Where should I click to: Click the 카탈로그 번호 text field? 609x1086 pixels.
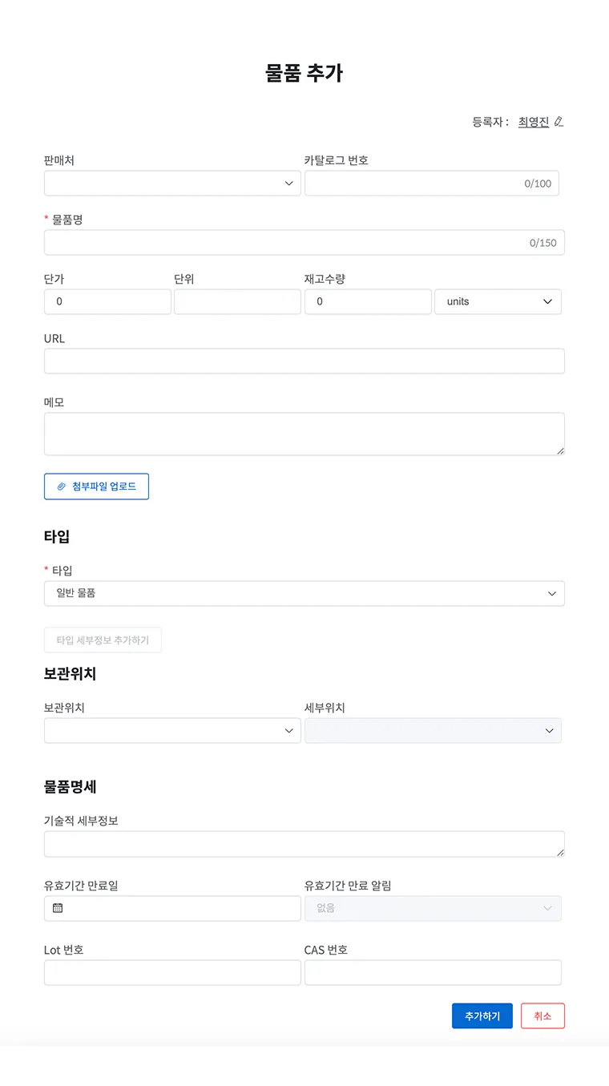pyautogui.click(x=432, y=184)
